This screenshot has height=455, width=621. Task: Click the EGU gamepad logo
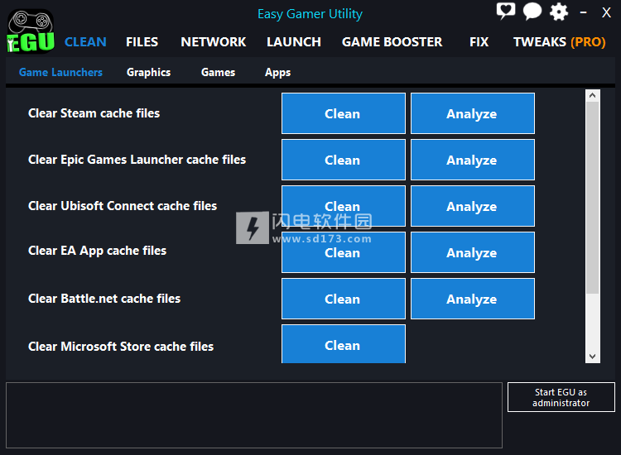pyautogui.click(x=31, y=31)
